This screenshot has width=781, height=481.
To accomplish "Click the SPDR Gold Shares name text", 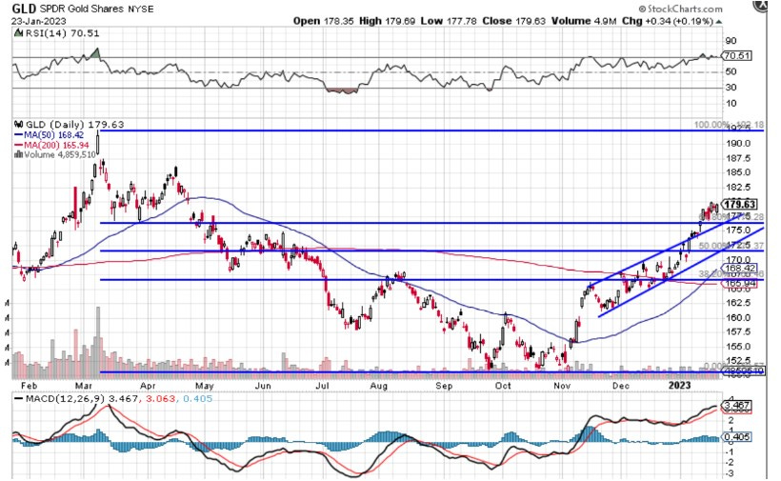I will pyautogui.click(x=79, y=9).
